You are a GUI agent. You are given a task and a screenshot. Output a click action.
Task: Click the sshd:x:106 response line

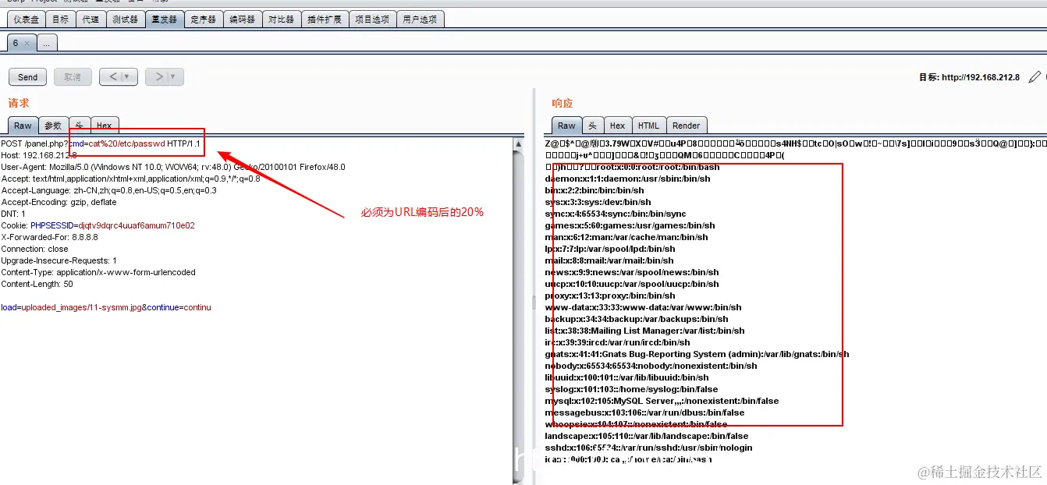[x=648, y=448]
